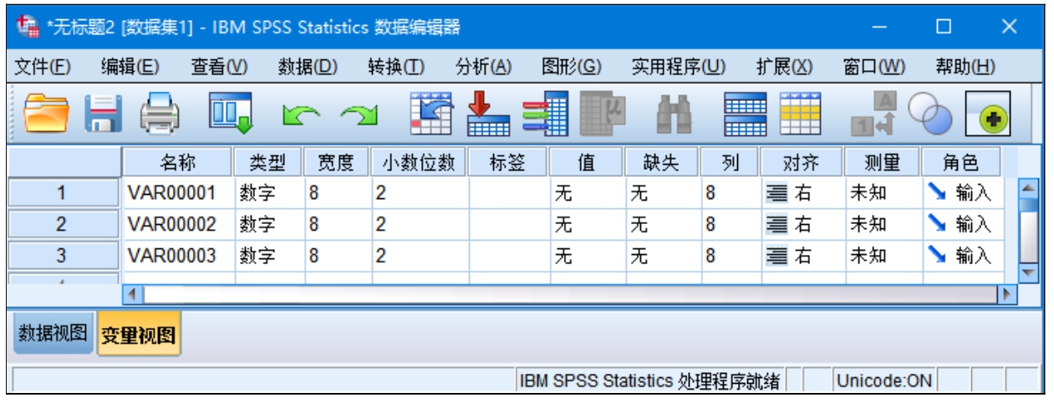Screen dimensions: 1054x403
Task: Click the Unicode:ON status indicator
Action: (883, 381)
